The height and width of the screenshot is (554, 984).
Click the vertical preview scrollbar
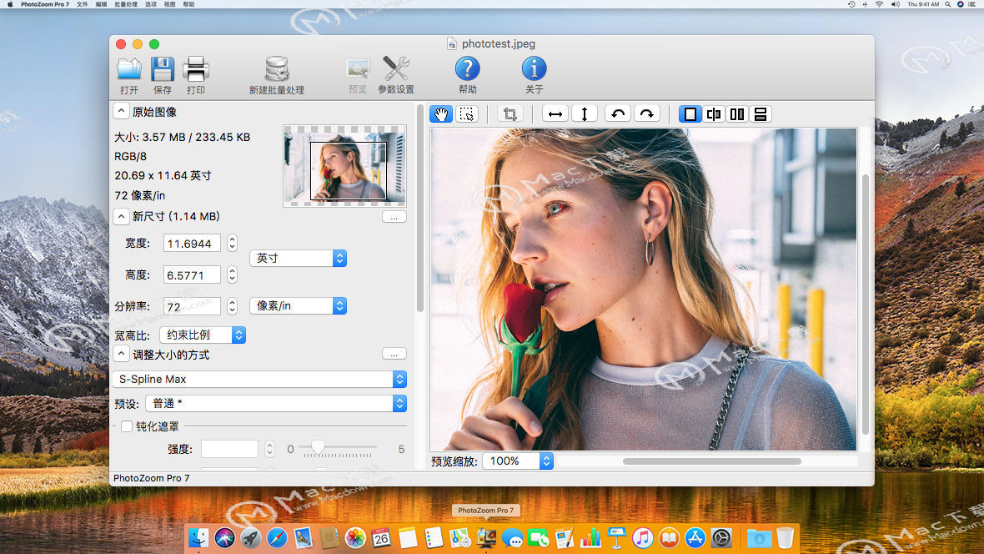tap(866, 305)
